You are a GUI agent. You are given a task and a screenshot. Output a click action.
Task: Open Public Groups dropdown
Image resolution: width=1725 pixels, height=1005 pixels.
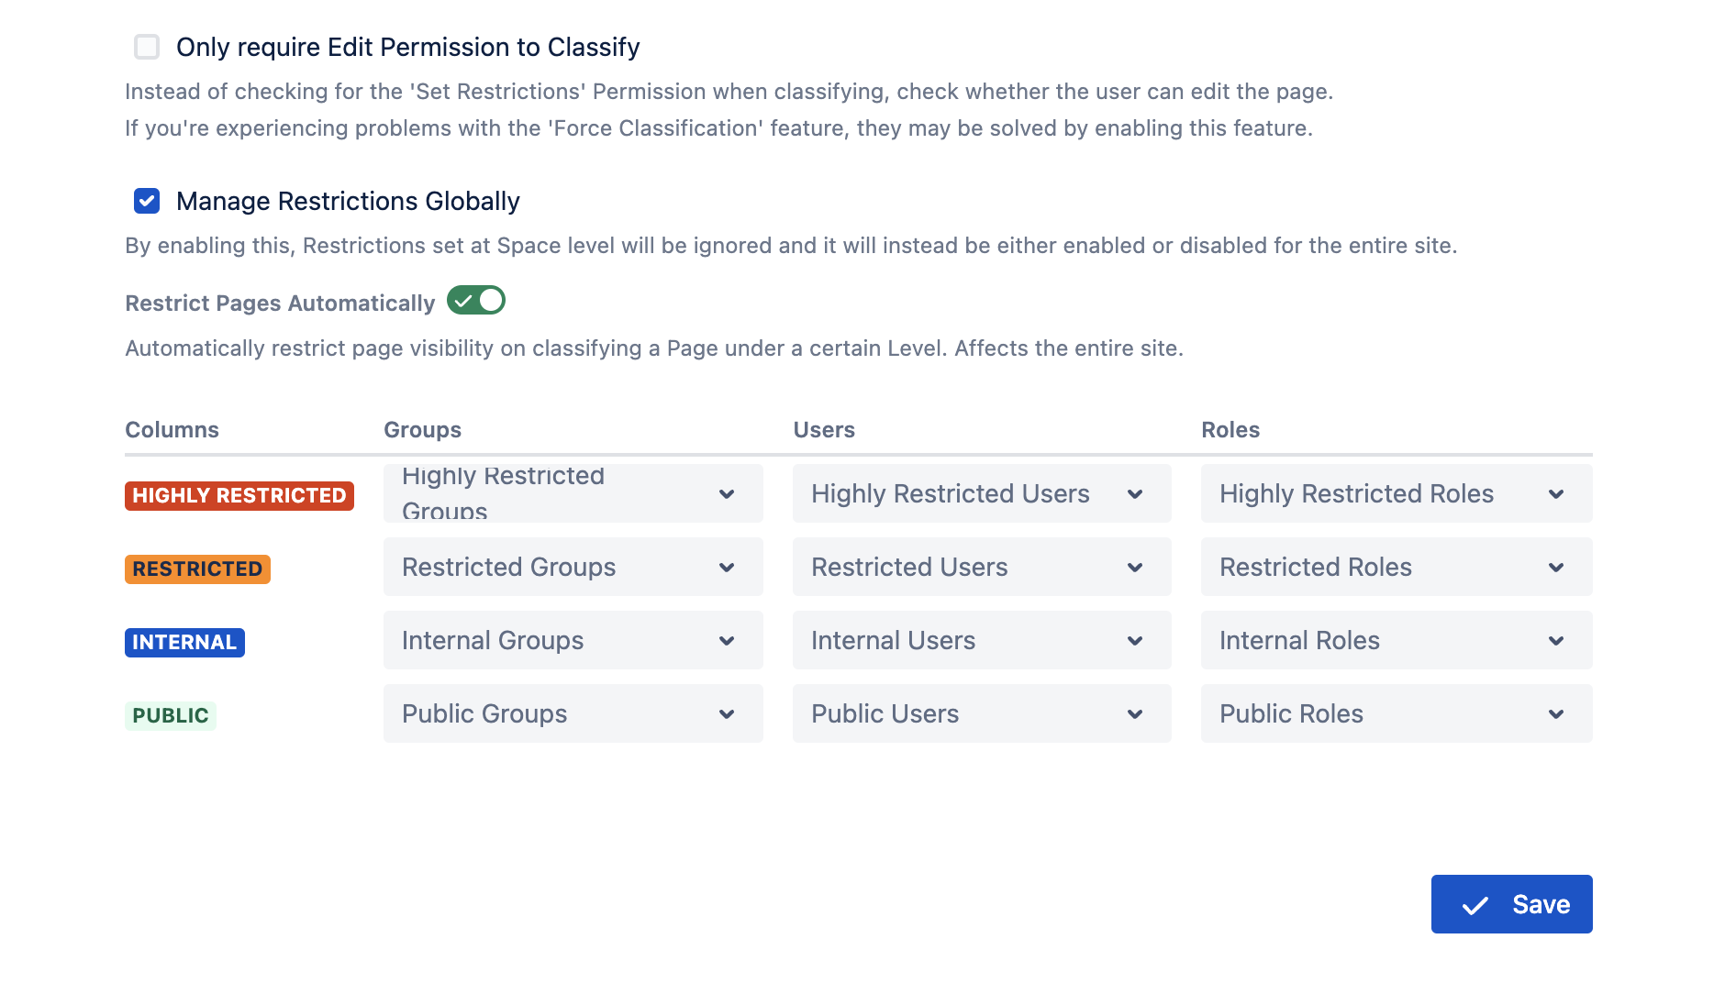[573, 713]
